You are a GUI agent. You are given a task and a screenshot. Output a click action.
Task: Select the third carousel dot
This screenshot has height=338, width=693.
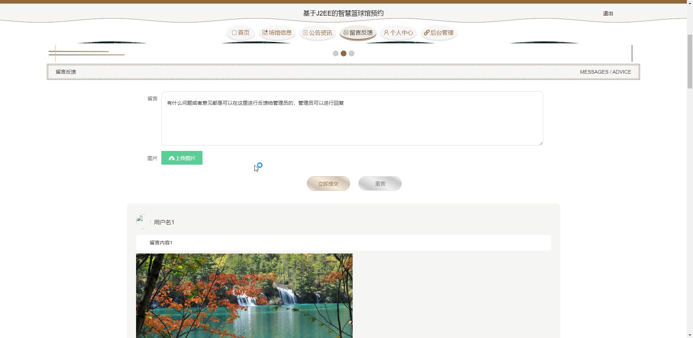point(352,53)
